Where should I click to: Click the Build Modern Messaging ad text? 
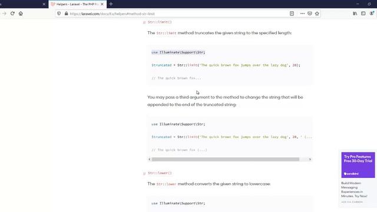click(355, 190)
